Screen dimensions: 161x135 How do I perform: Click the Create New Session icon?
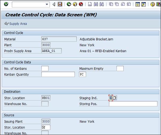[x=137, y=4]
